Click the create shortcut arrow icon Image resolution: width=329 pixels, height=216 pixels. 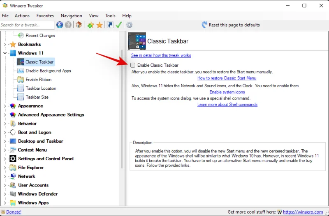(110, 25)
